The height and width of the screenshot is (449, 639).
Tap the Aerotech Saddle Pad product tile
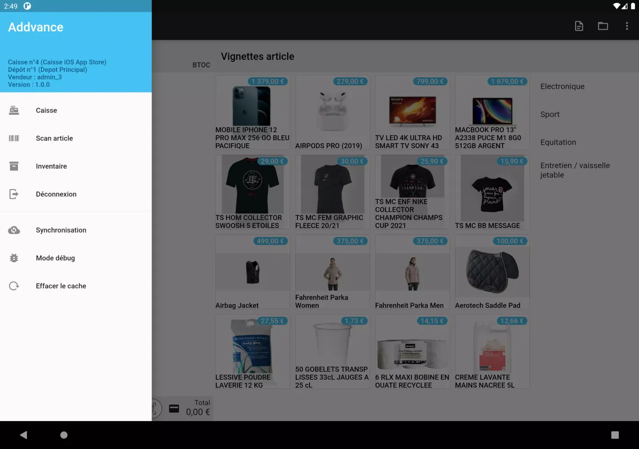point(492,272)
